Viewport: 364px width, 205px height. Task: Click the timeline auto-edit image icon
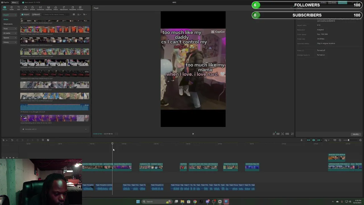tap(48, 140)
